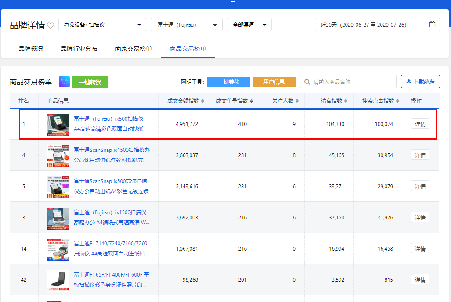Image resolution: width=451 pixels, height=302 pixels.
Task: Open 详情 for rank 14 Fi-7140 product
Action: pos(420,248)
